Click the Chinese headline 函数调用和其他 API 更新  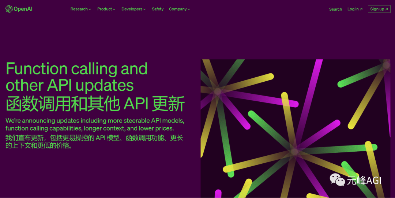[95, 104]
